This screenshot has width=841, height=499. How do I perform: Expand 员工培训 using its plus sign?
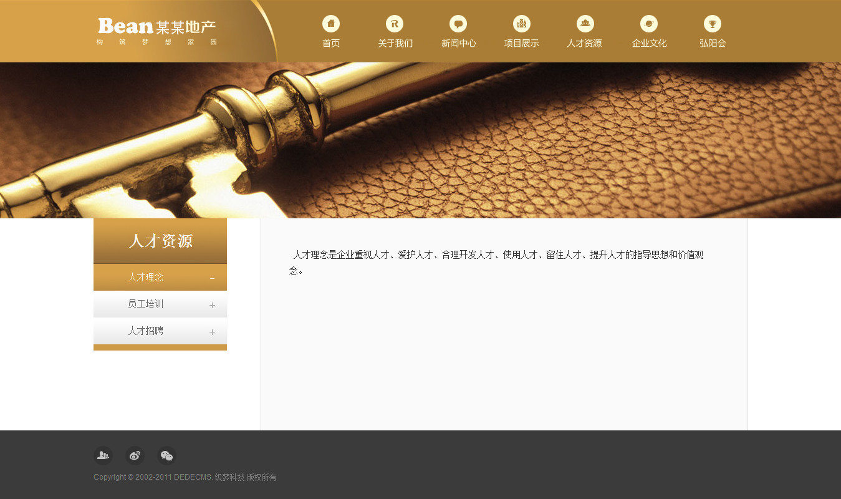(x=212, y=305)
